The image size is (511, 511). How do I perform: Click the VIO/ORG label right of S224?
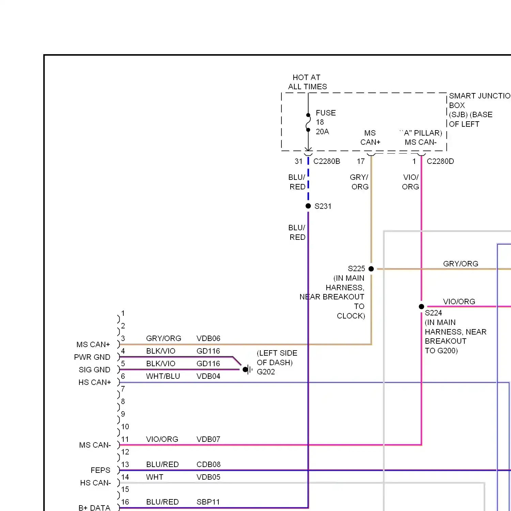[459, 301]
